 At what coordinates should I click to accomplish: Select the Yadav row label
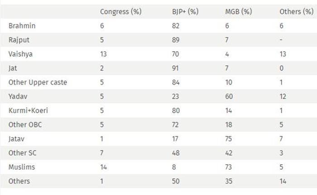click(x=18, y=96)
